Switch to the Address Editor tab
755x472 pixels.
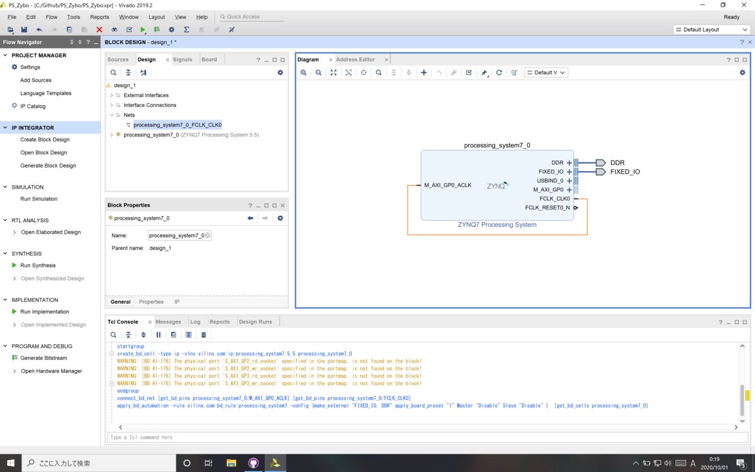click(x=355, y=60)
